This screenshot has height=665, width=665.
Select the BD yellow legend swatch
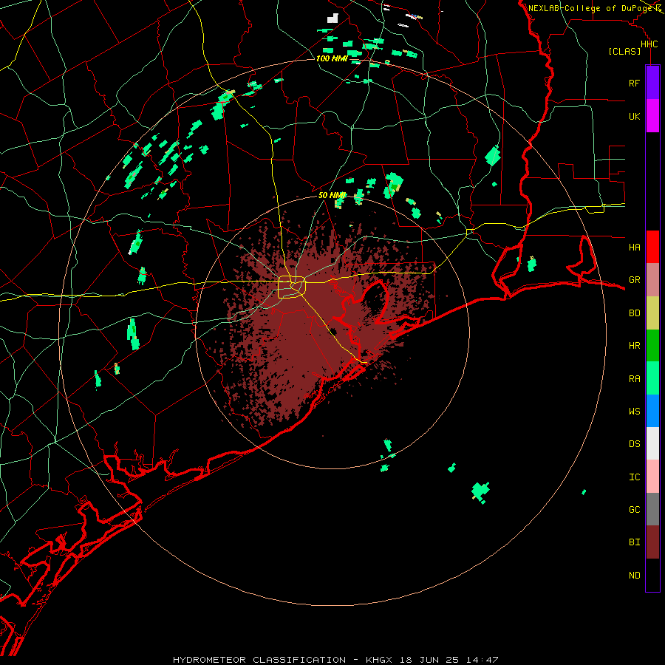[652, 313]
